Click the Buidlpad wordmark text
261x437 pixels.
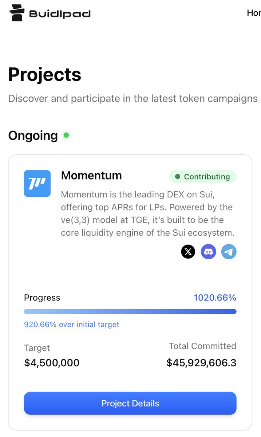(60, 14)
